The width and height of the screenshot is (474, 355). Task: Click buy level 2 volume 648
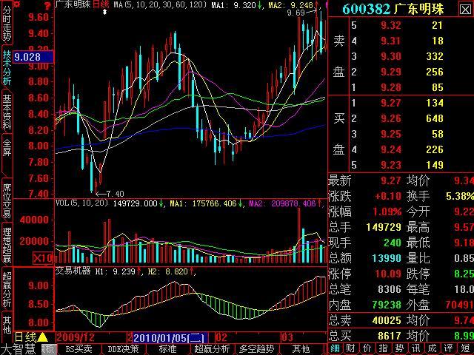click(435, 118)
